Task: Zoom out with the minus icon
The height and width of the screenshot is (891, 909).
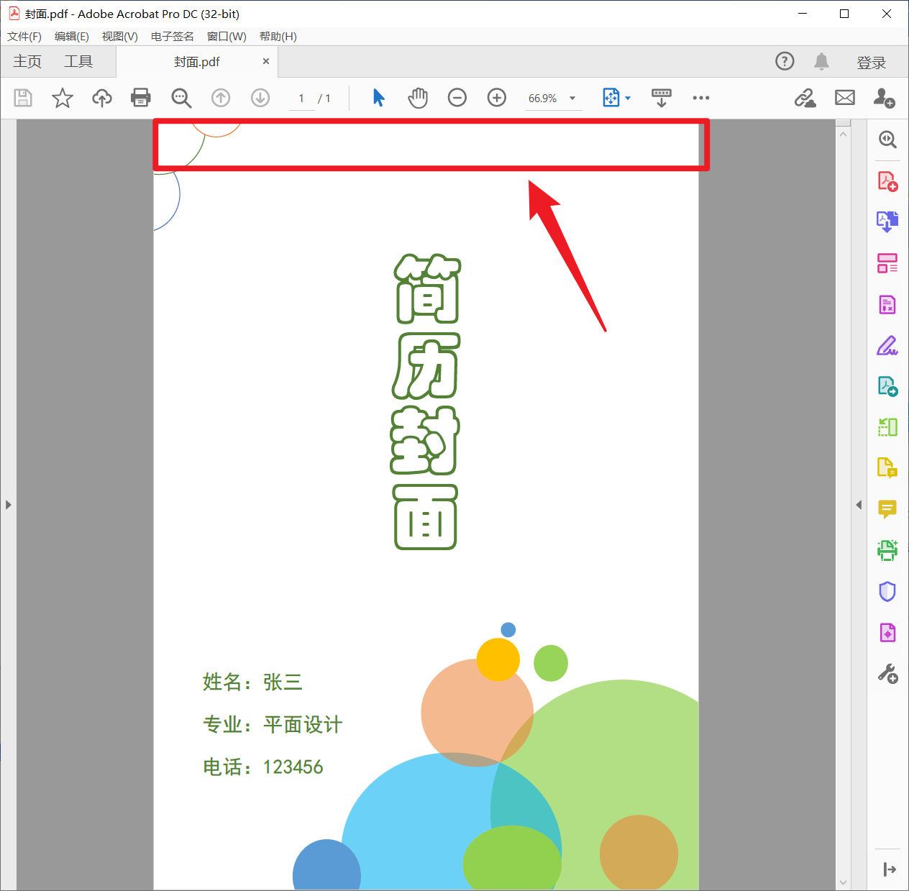Action: coord(457,98)
